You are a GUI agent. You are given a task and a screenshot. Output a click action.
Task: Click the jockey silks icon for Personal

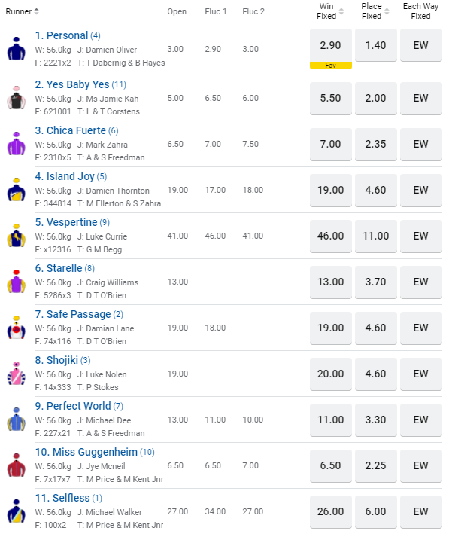[x=16, y=48]
